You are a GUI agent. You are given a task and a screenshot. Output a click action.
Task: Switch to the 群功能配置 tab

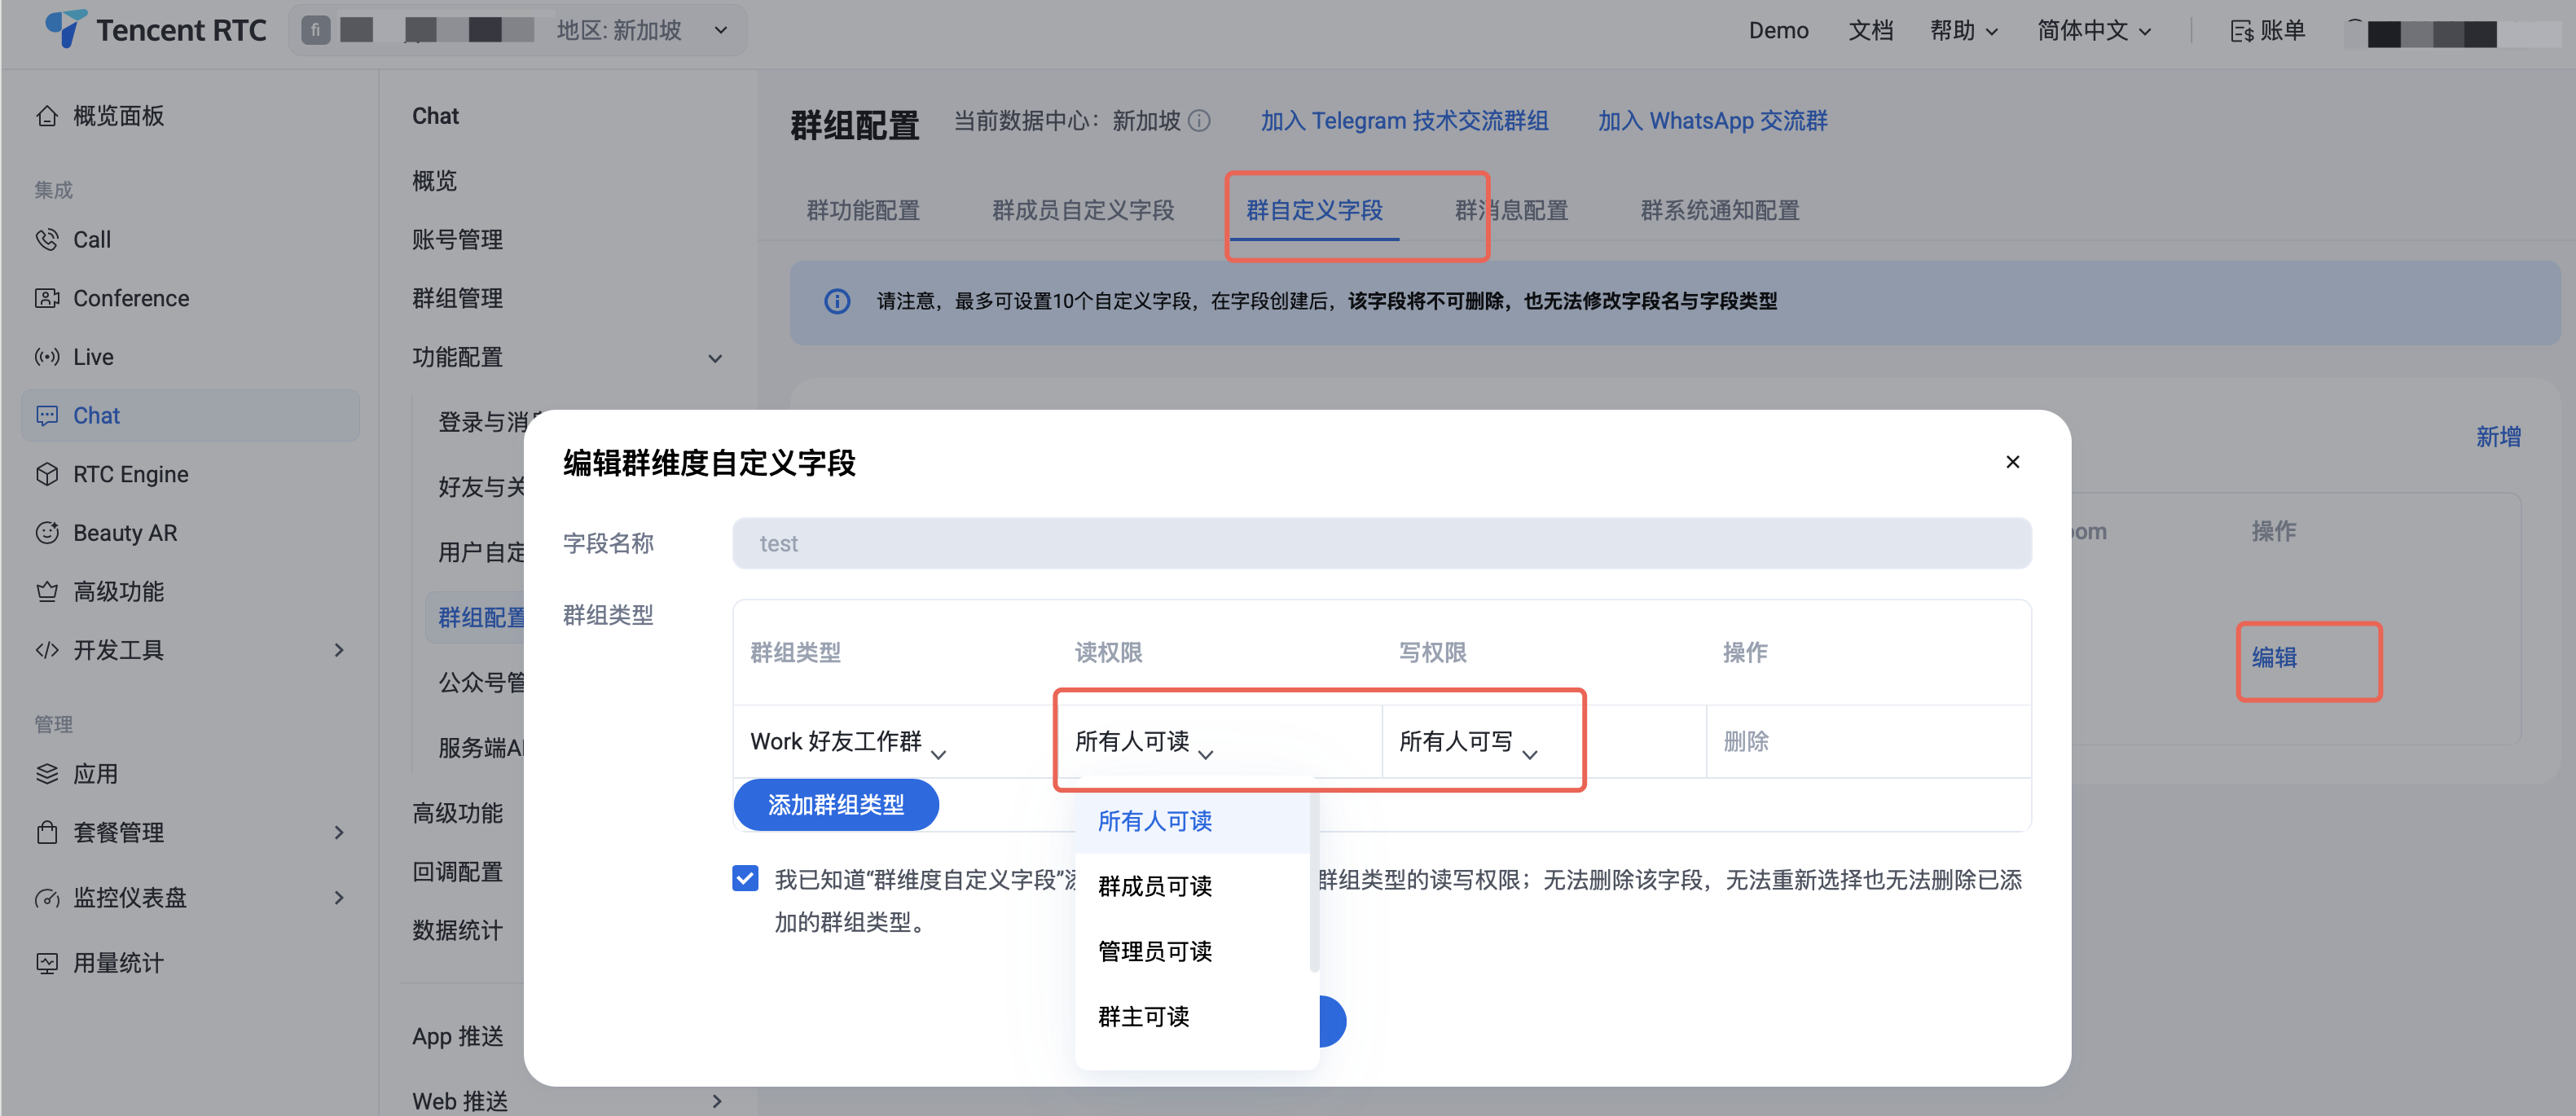[x=863, y=210]
